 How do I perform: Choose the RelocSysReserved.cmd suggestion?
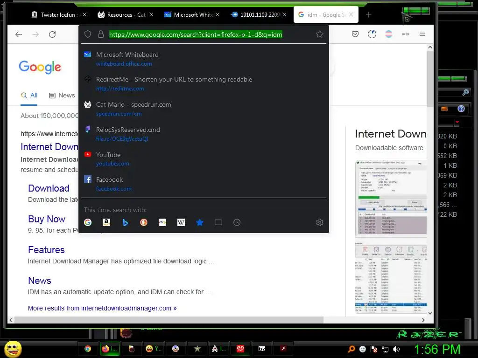click(x=204, y=134)
